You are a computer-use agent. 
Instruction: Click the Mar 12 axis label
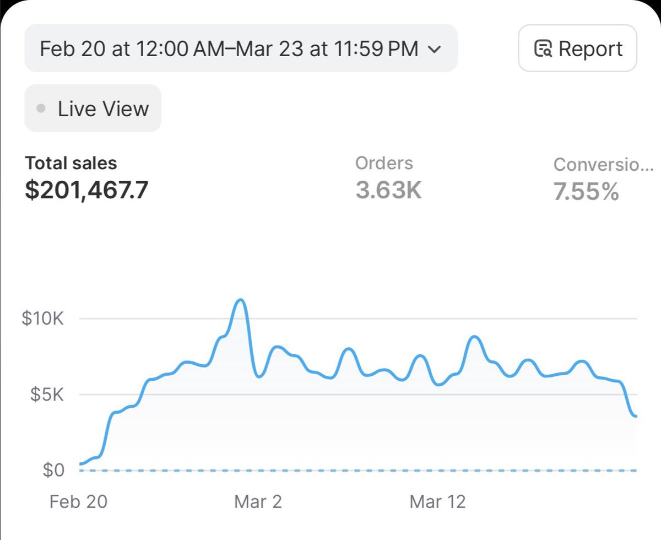[438, 501]
